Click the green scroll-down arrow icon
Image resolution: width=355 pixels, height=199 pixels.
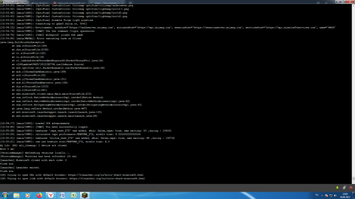click(x=337, y=188)
